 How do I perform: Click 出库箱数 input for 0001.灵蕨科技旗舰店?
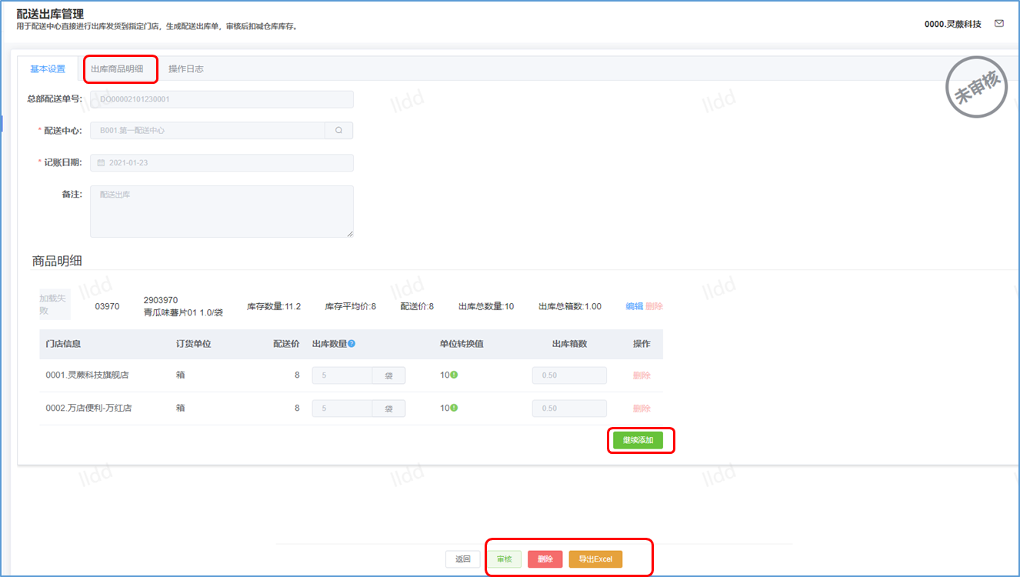[569, 375]
